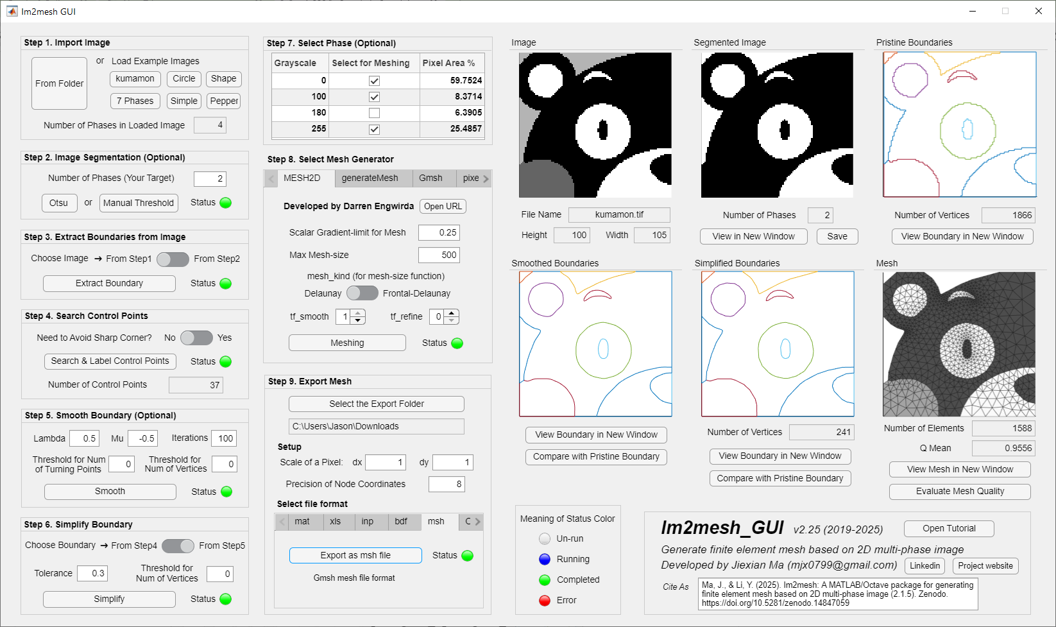Click the Export status lamp
The width and height of the screenshot is (1056, 627).
pos(467,556)
